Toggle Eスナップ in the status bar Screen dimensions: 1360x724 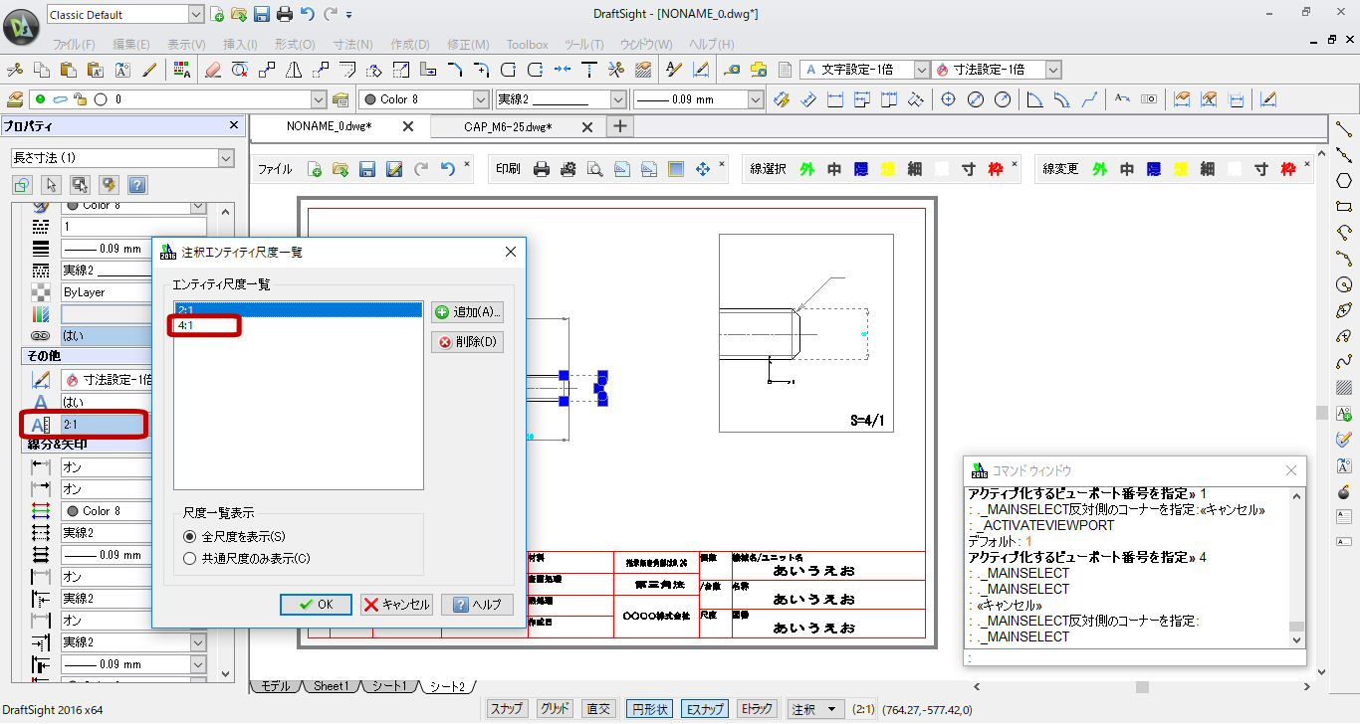[704, 709]
